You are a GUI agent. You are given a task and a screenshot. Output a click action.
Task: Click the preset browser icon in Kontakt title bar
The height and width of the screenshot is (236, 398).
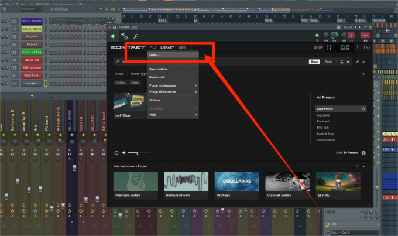pyautogui.click(x=339, y=27)
